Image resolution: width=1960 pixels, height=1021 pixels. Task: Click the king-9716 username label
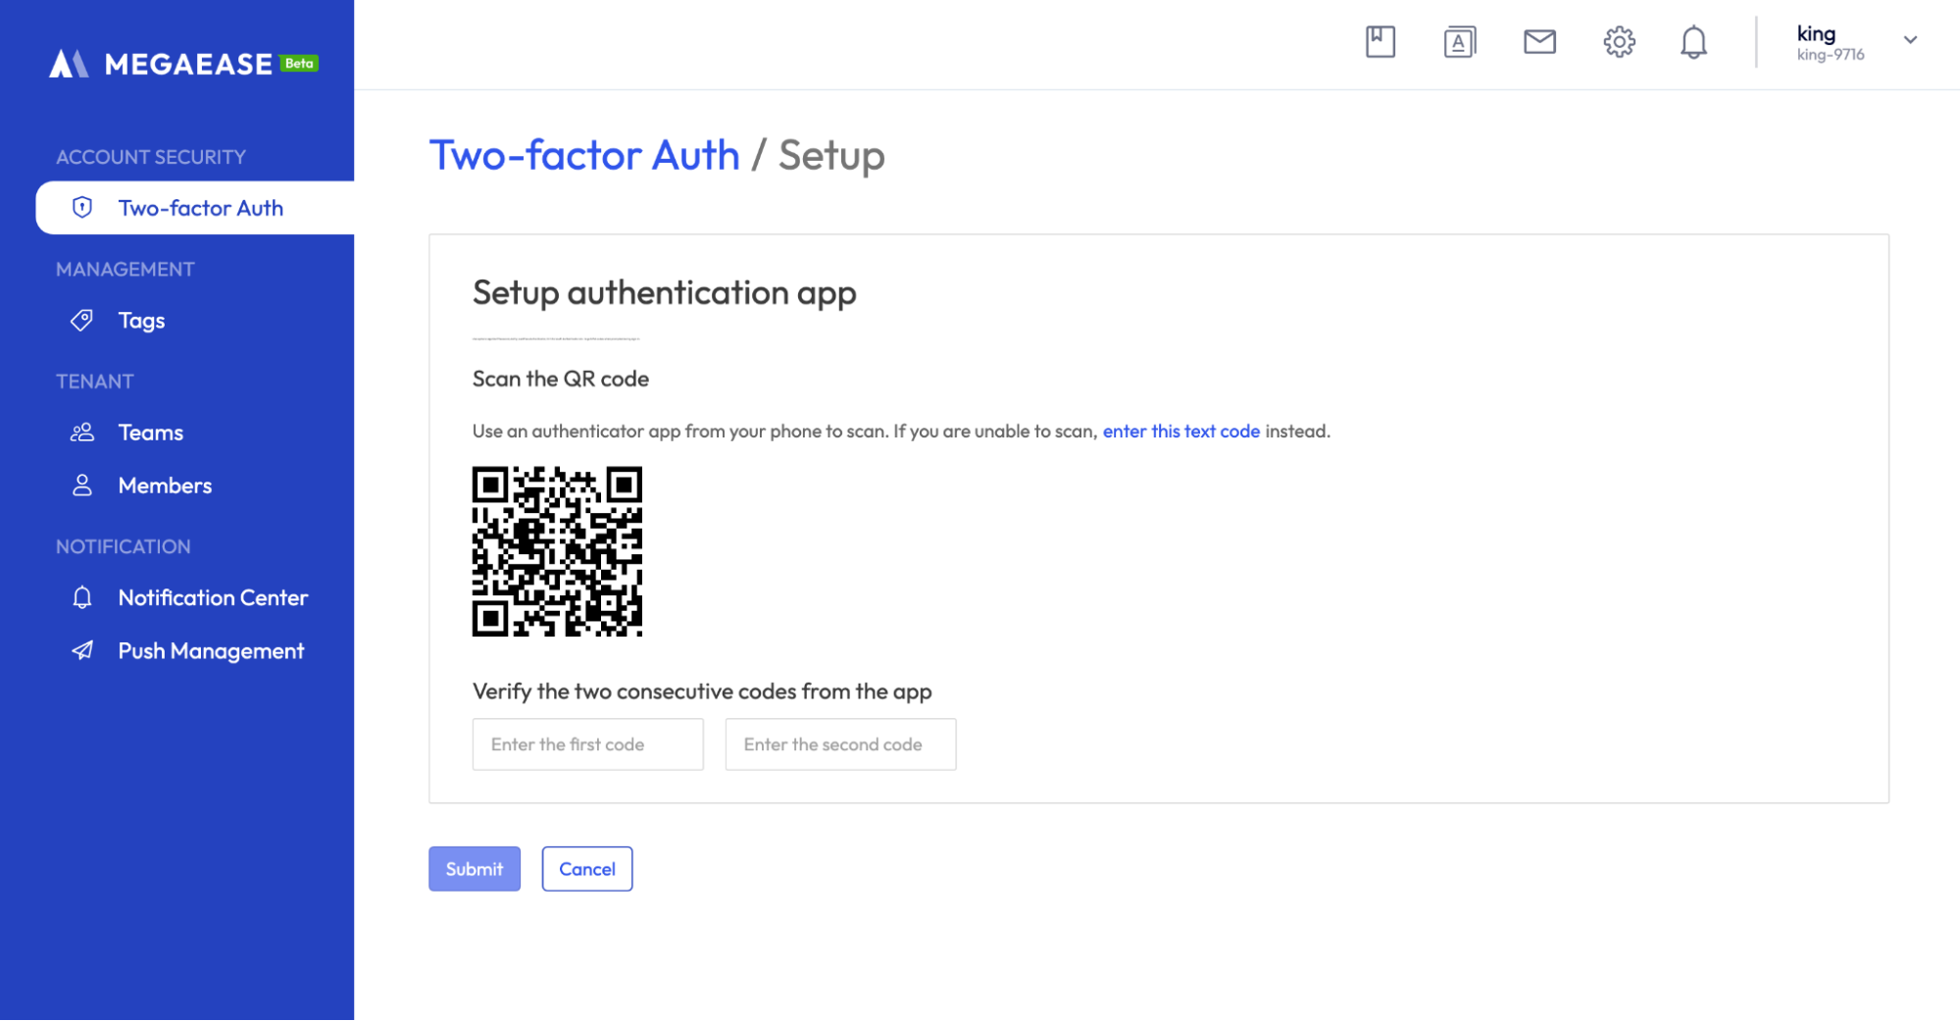[1830, 56]
